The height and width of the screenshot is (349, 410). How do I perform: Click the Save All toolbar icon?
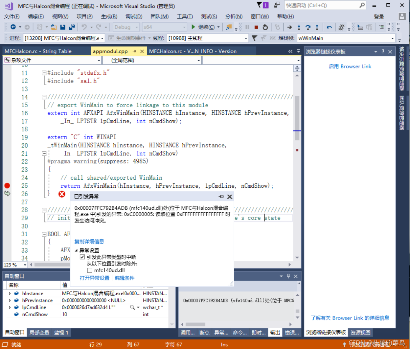pyautogui.click(x=72, y=27)
